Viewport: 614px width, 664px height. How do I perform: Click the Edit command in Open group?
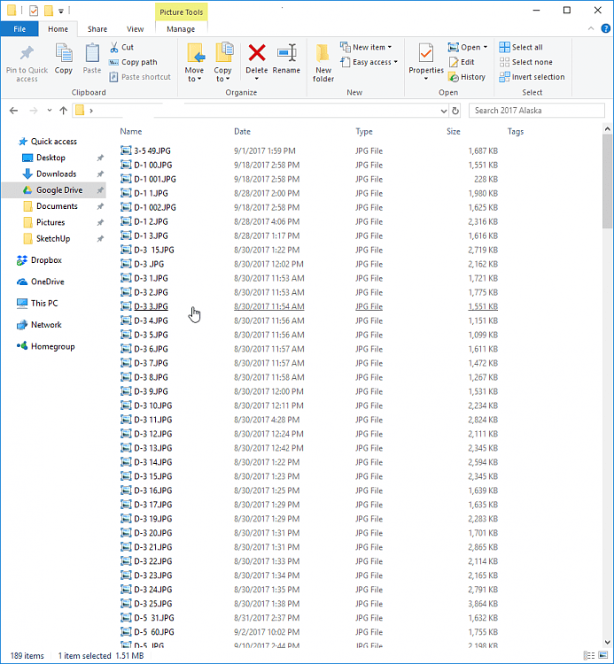(462, 62)
